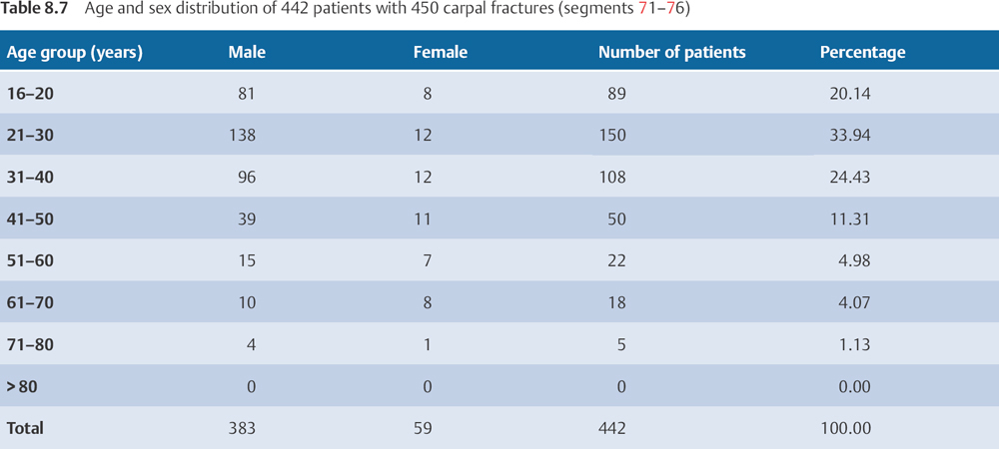
Task: Select the Female column header
Action: click(440, 53)
